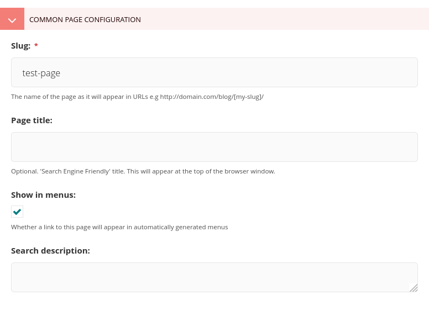Click the Common Page Configuration header title
The width and height of the screenshot is (429, 316).
(85, 19)
